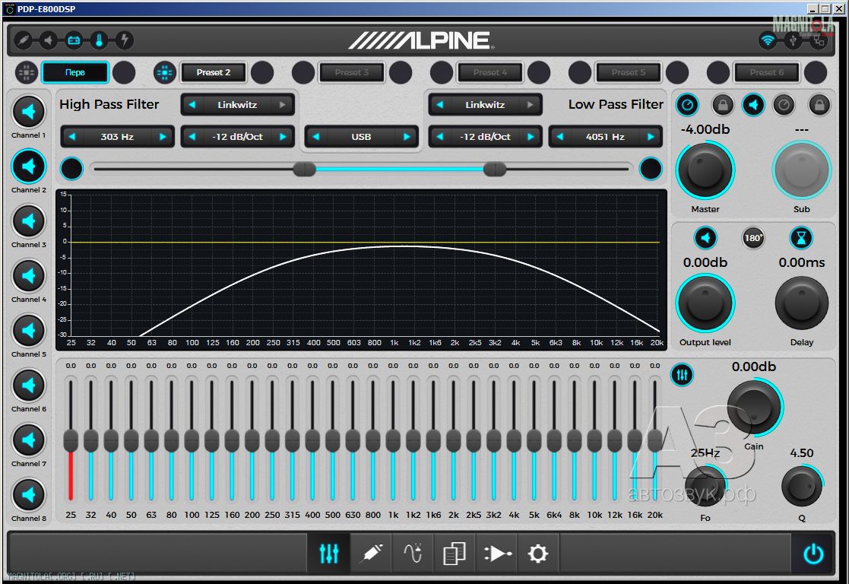Toggle the Master gauge dial icon
This screenshot has height=584, width=849.
pyautogui.click(x=687, y=105)
